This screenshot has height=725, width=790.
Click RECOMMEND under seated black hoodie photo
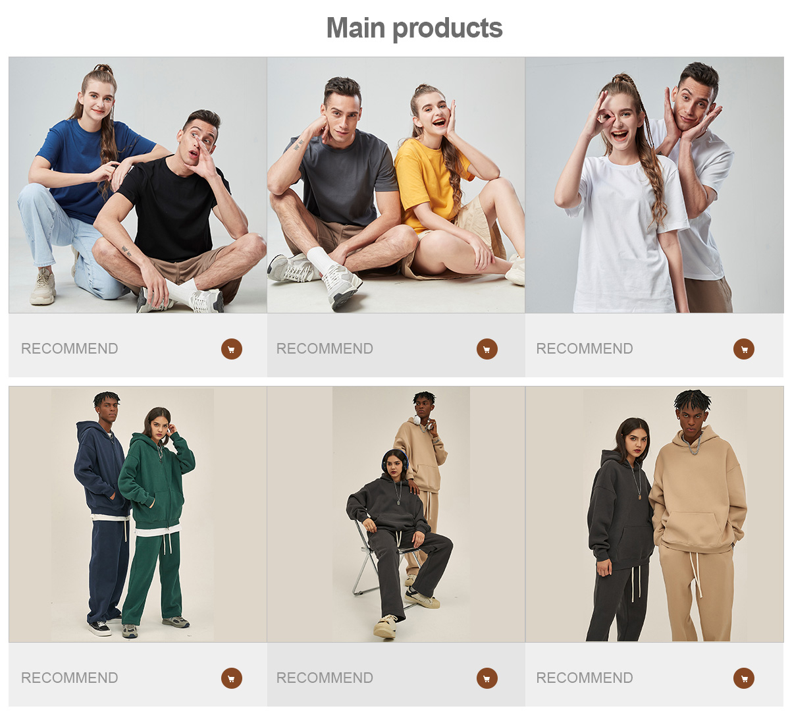tap(325, 678)
